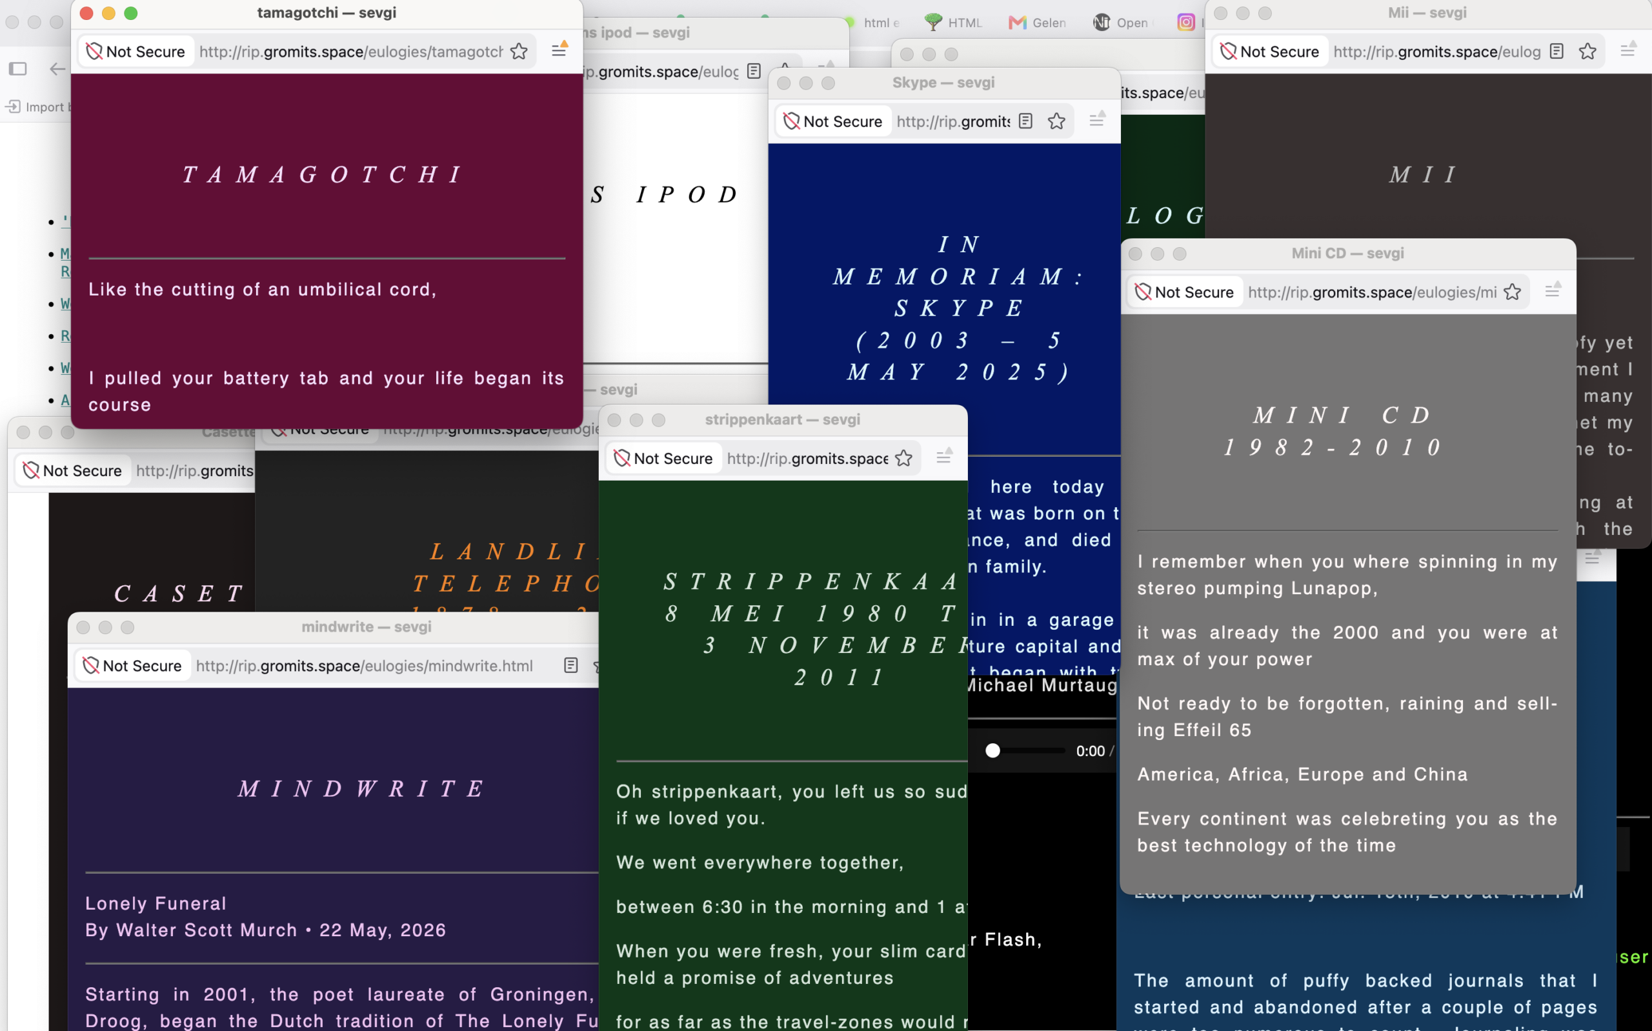Click the audio player's seek slider handle
Screen dimensions: 1652x1031
coord(992,751)
